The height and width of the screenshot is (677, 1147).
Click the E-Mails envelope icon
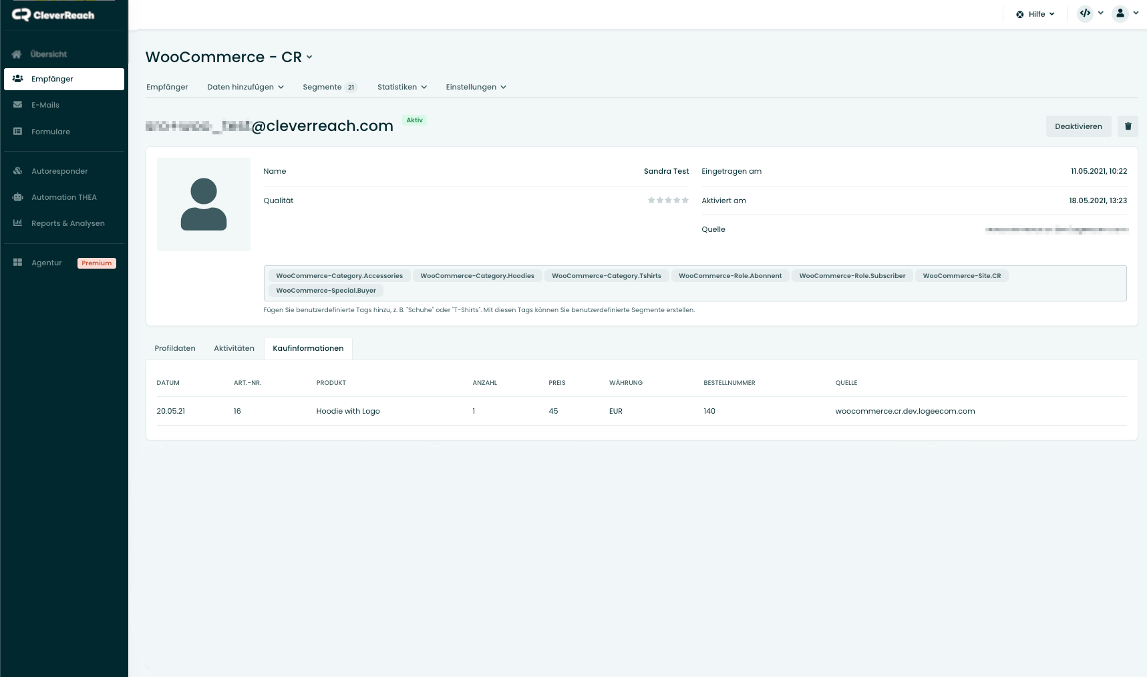pos(17,105)
